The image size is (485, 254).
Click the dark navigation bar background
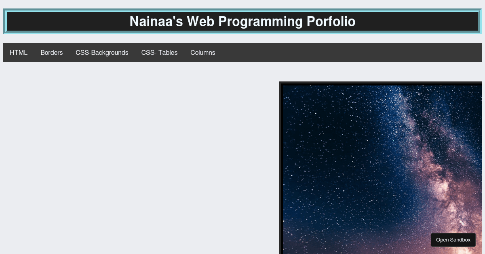[323, 52]
